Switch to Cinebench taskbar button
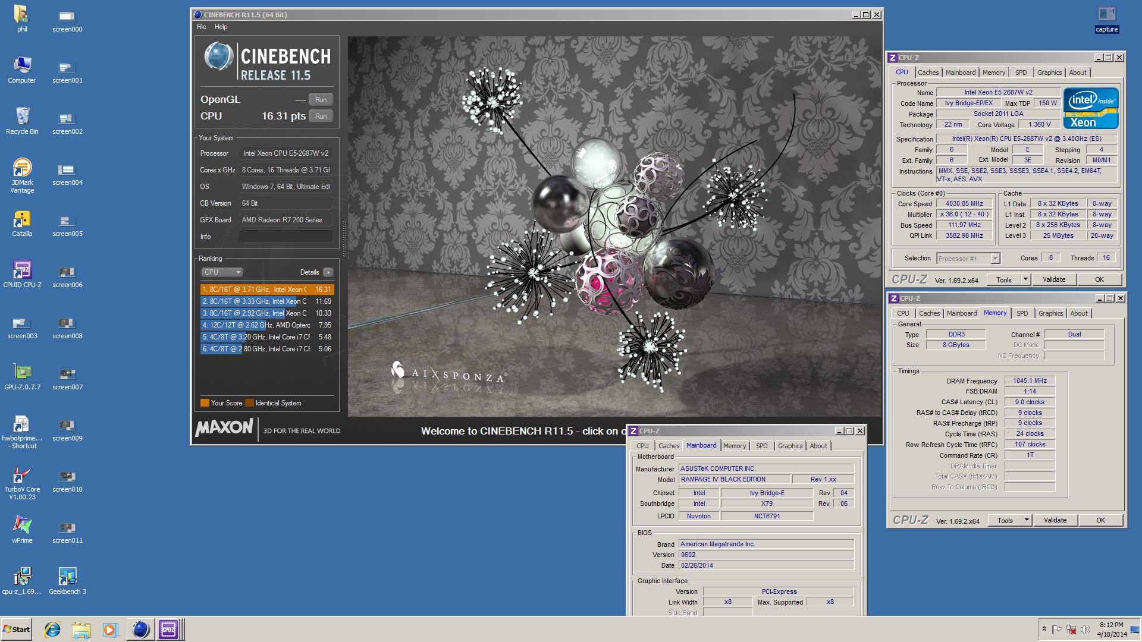Screen dimensions: 1142x642 [x=140, y=630]
